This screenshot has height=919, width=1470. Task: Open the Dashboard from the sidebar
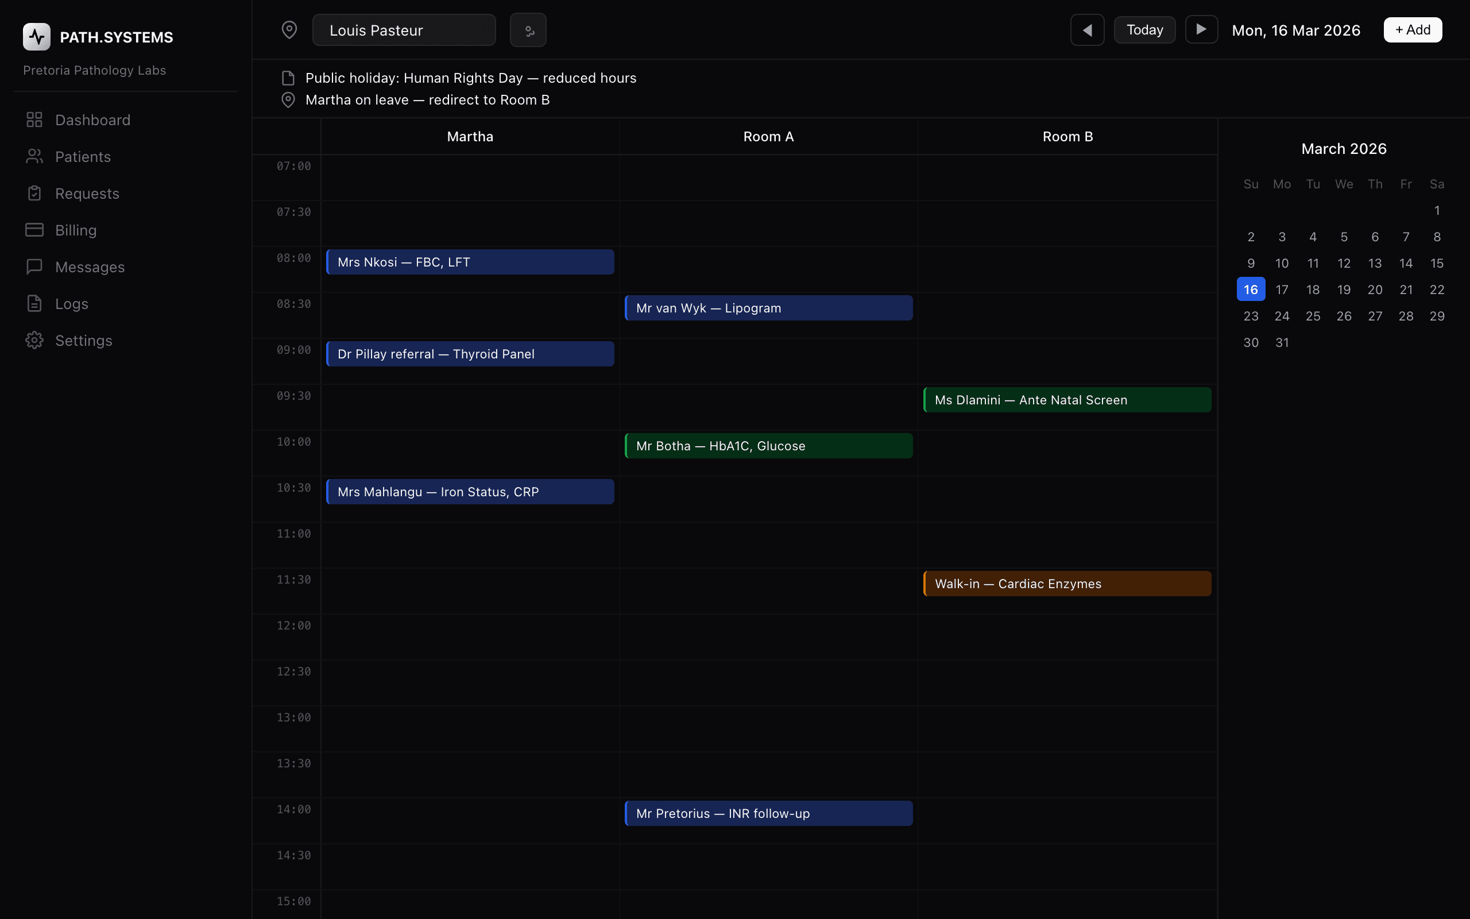point(92,119)
